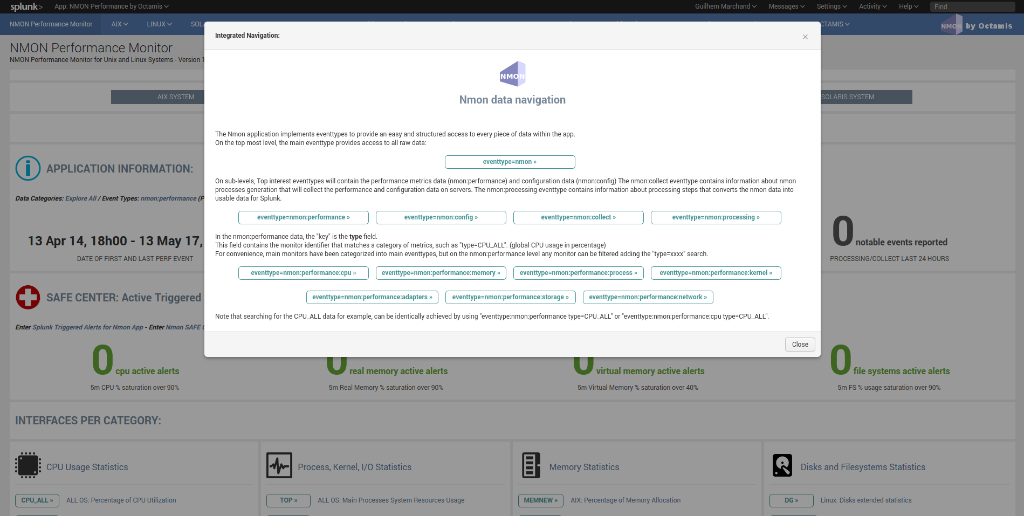Click the NMON logo in the dialog

512,74
